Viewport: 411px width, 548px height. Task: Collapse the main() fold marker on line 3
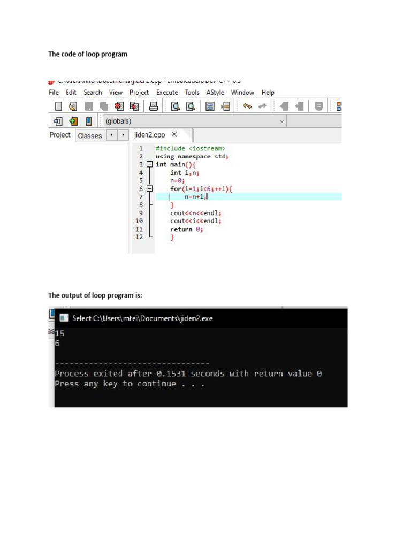pyautogui.click(x=150, y=164)
